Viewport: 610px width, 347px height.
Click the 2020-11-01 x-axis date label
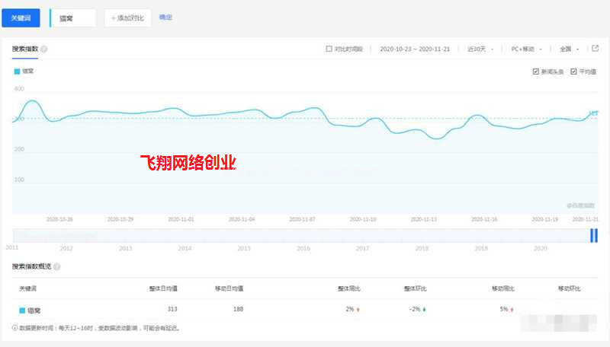(x=181, y=219)
